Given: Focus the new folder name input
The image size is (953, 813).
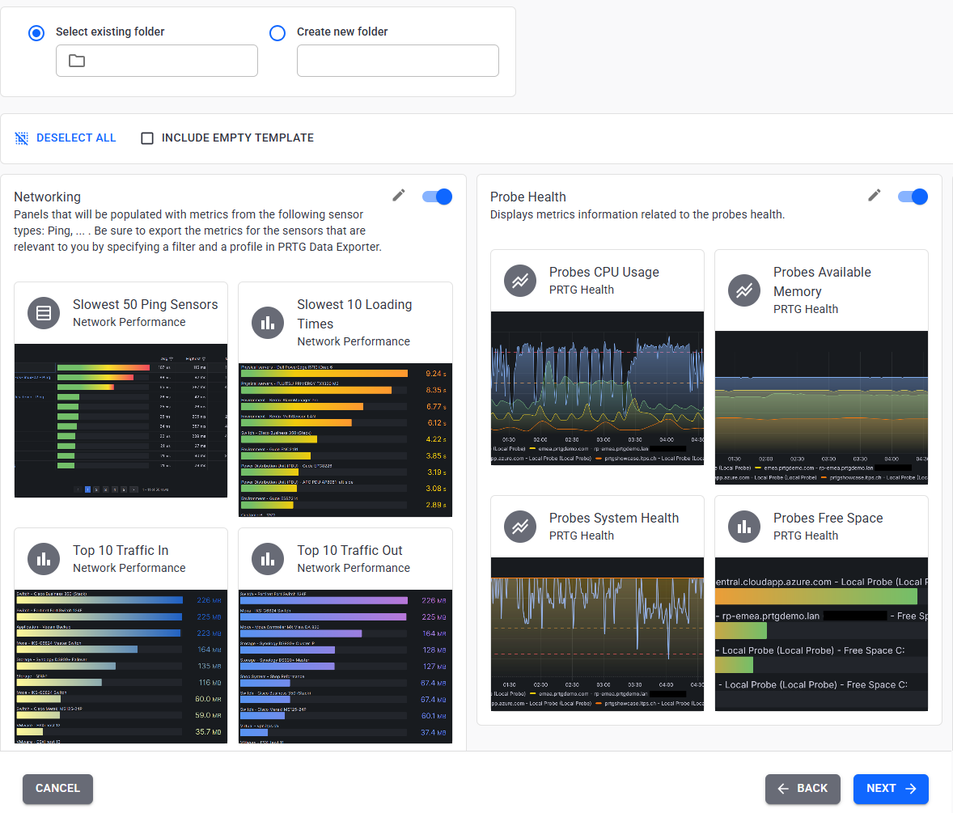Looking at the screenshot, I should [x=397, y=61].
